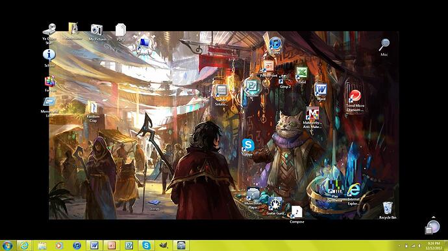This screenshot has width=448, height=251.
Task: Switch to Skype on the taskbar
Action: click(146, 245)
